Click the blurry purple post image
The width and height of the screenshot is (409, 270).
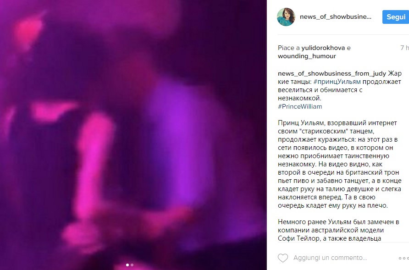tap(133, 135)
